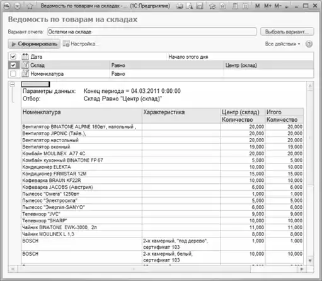Click the Номенклатура column header
The height and width of the screenshot is (281, 322).
point(82,116)
